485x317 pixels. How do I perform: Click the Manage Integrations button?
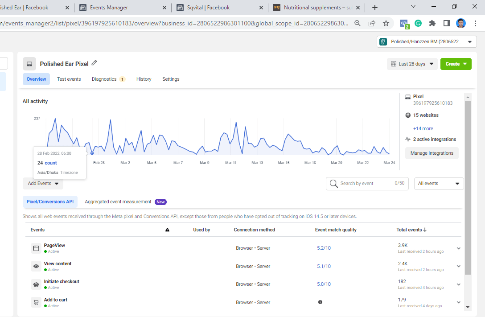pyautogui.click(x=432, y=153)
